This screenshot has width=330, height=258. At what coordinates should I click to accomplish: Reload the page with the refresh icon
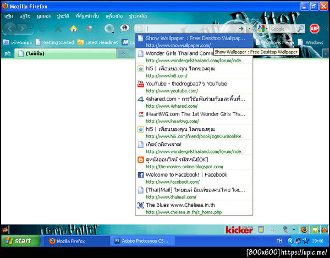pos(42,29)
